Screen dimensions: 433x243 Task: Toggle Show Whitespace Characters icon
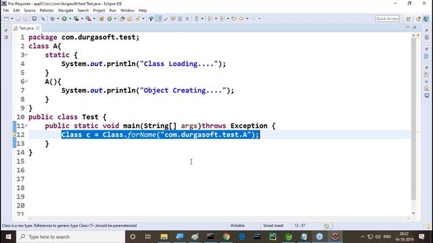pyautogui.click(x=187, y=19)
